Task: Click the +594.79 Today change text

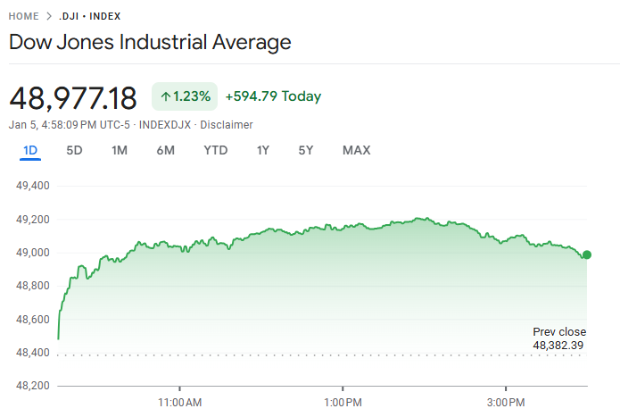Action: [273, 96]
